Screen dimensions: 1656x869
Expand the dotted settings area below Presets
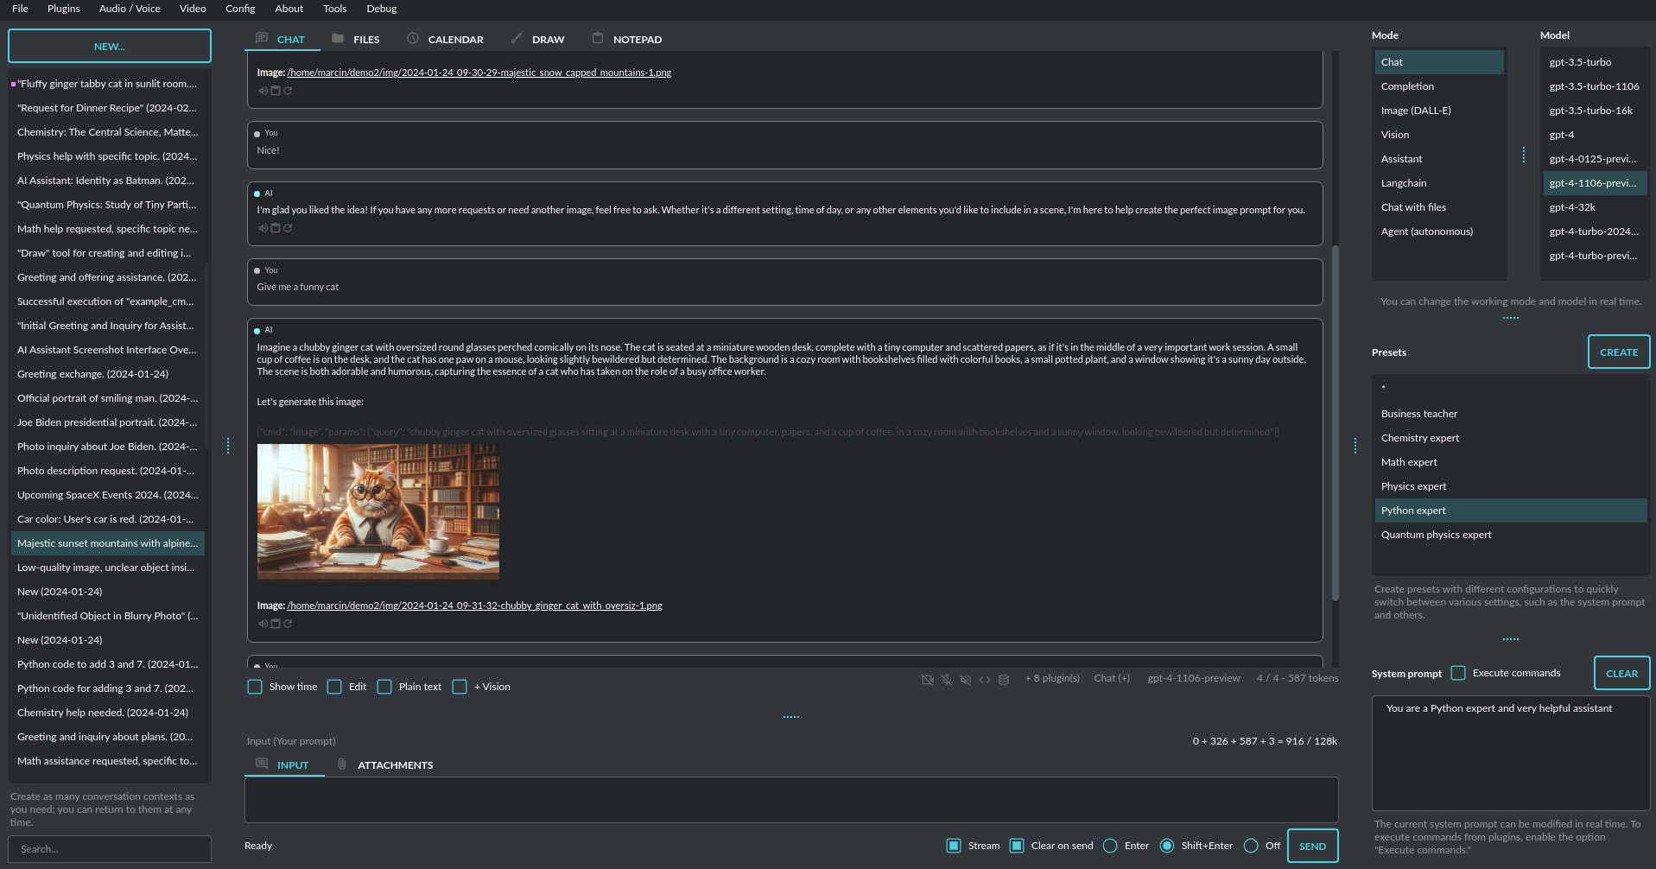coord(1509,638)
